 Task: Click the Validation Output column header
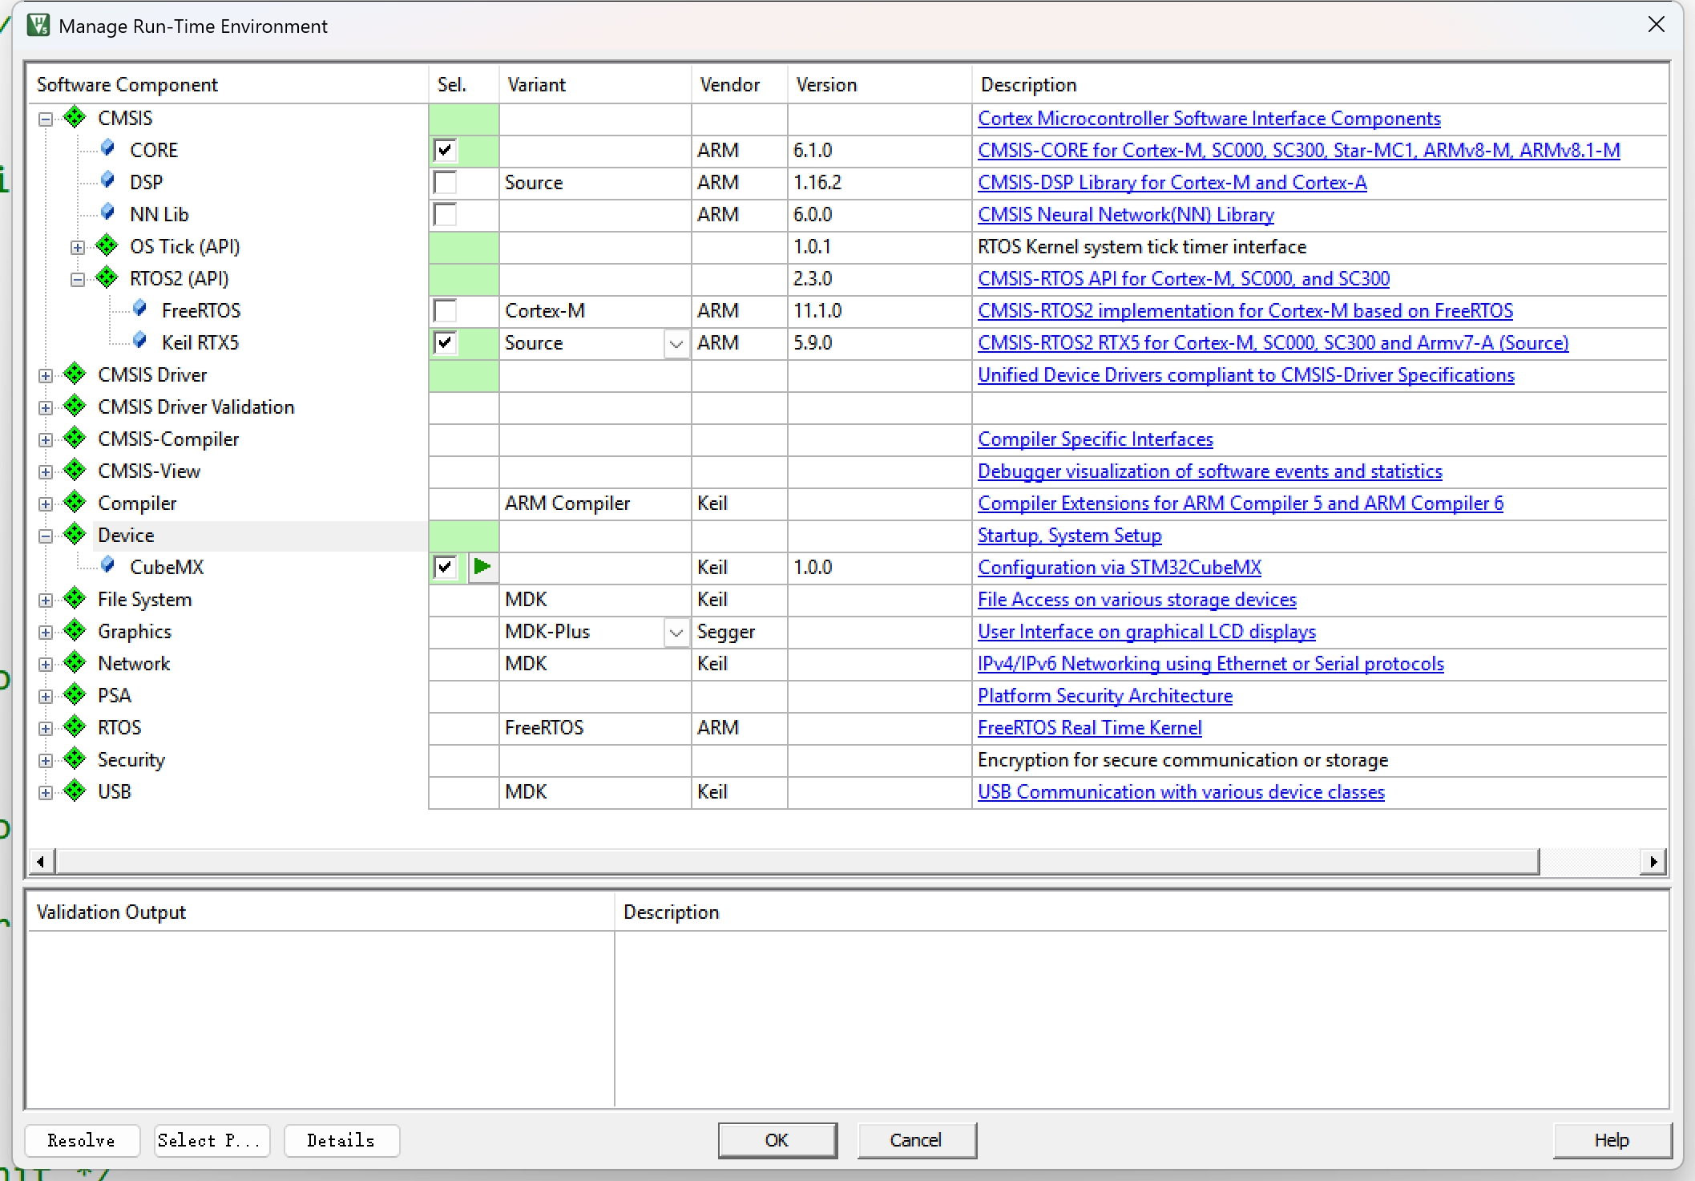(x=321, y=912)
